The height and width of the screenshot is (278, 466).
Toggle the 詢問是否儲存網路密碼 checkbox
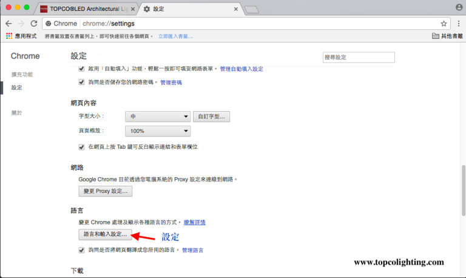(x=81, y=82)
